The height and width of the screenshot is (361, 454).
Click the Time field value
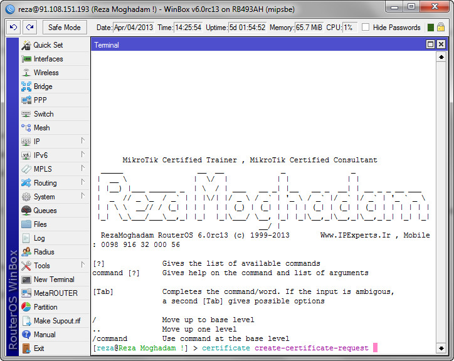(188, 28)
